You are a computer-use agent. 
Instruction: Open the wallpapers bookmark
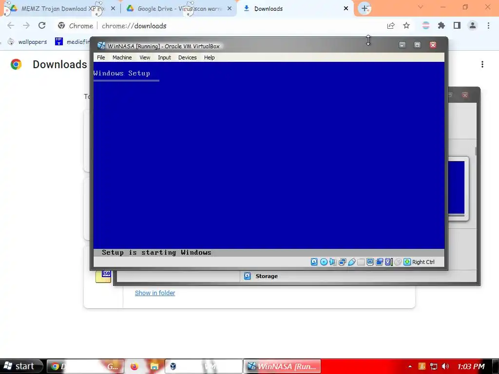pos(27,42)
